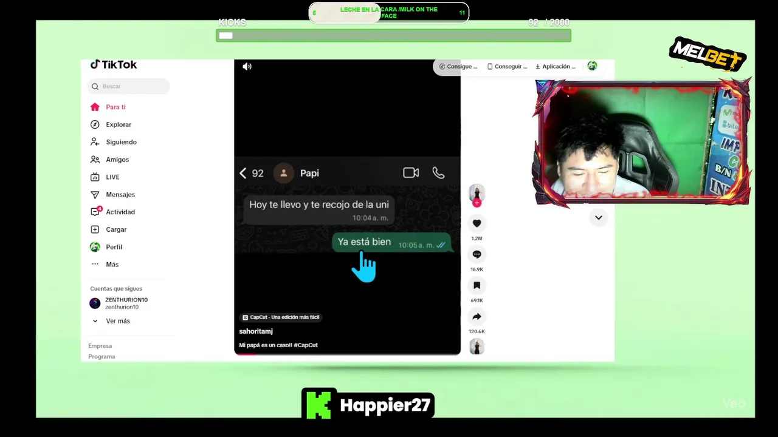Click the Happier27 Kick channel banner
The height and width of the screenshot is (437, 778).
[x=368, y=404]
